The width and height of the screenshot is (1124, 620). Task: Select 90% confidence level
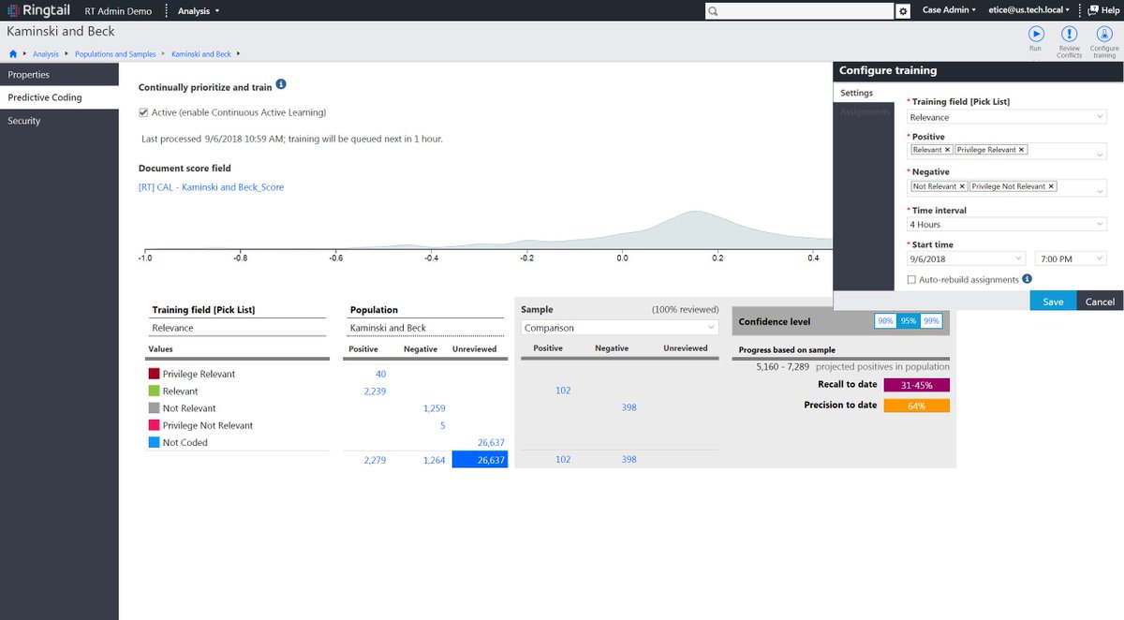click(884, 321)
